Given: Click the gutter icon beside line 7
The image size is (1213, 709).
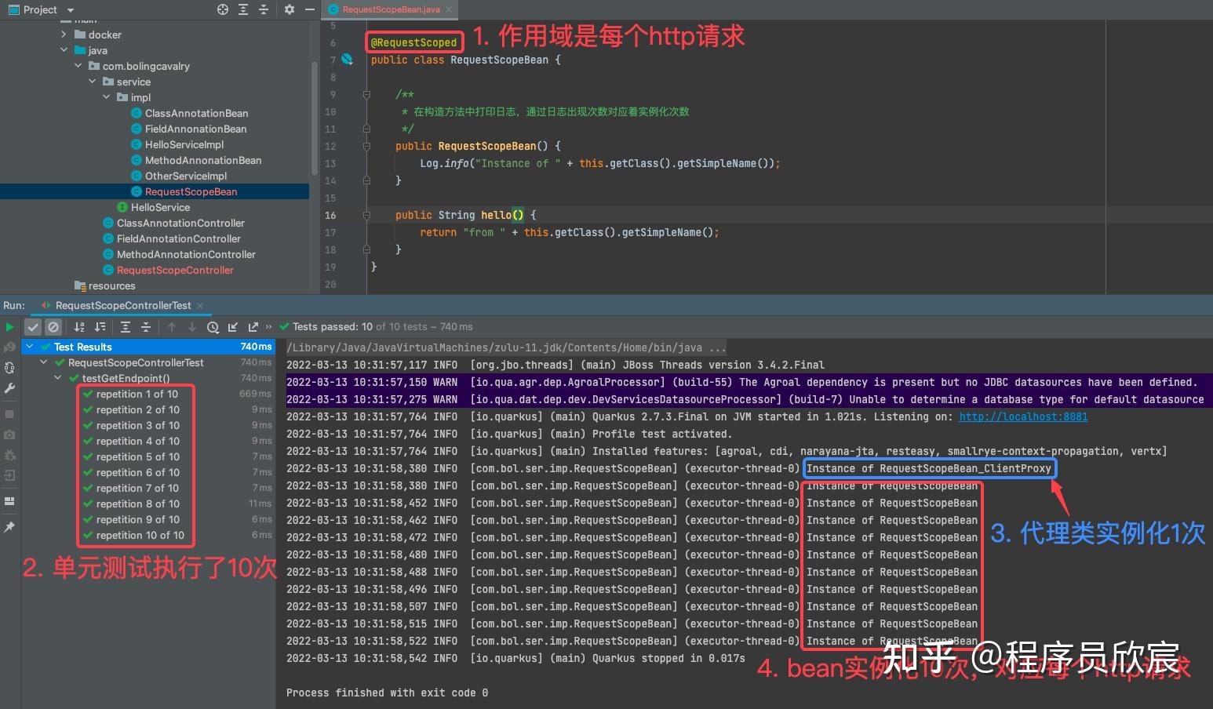Looking at the screenshot, I should 347,60.
